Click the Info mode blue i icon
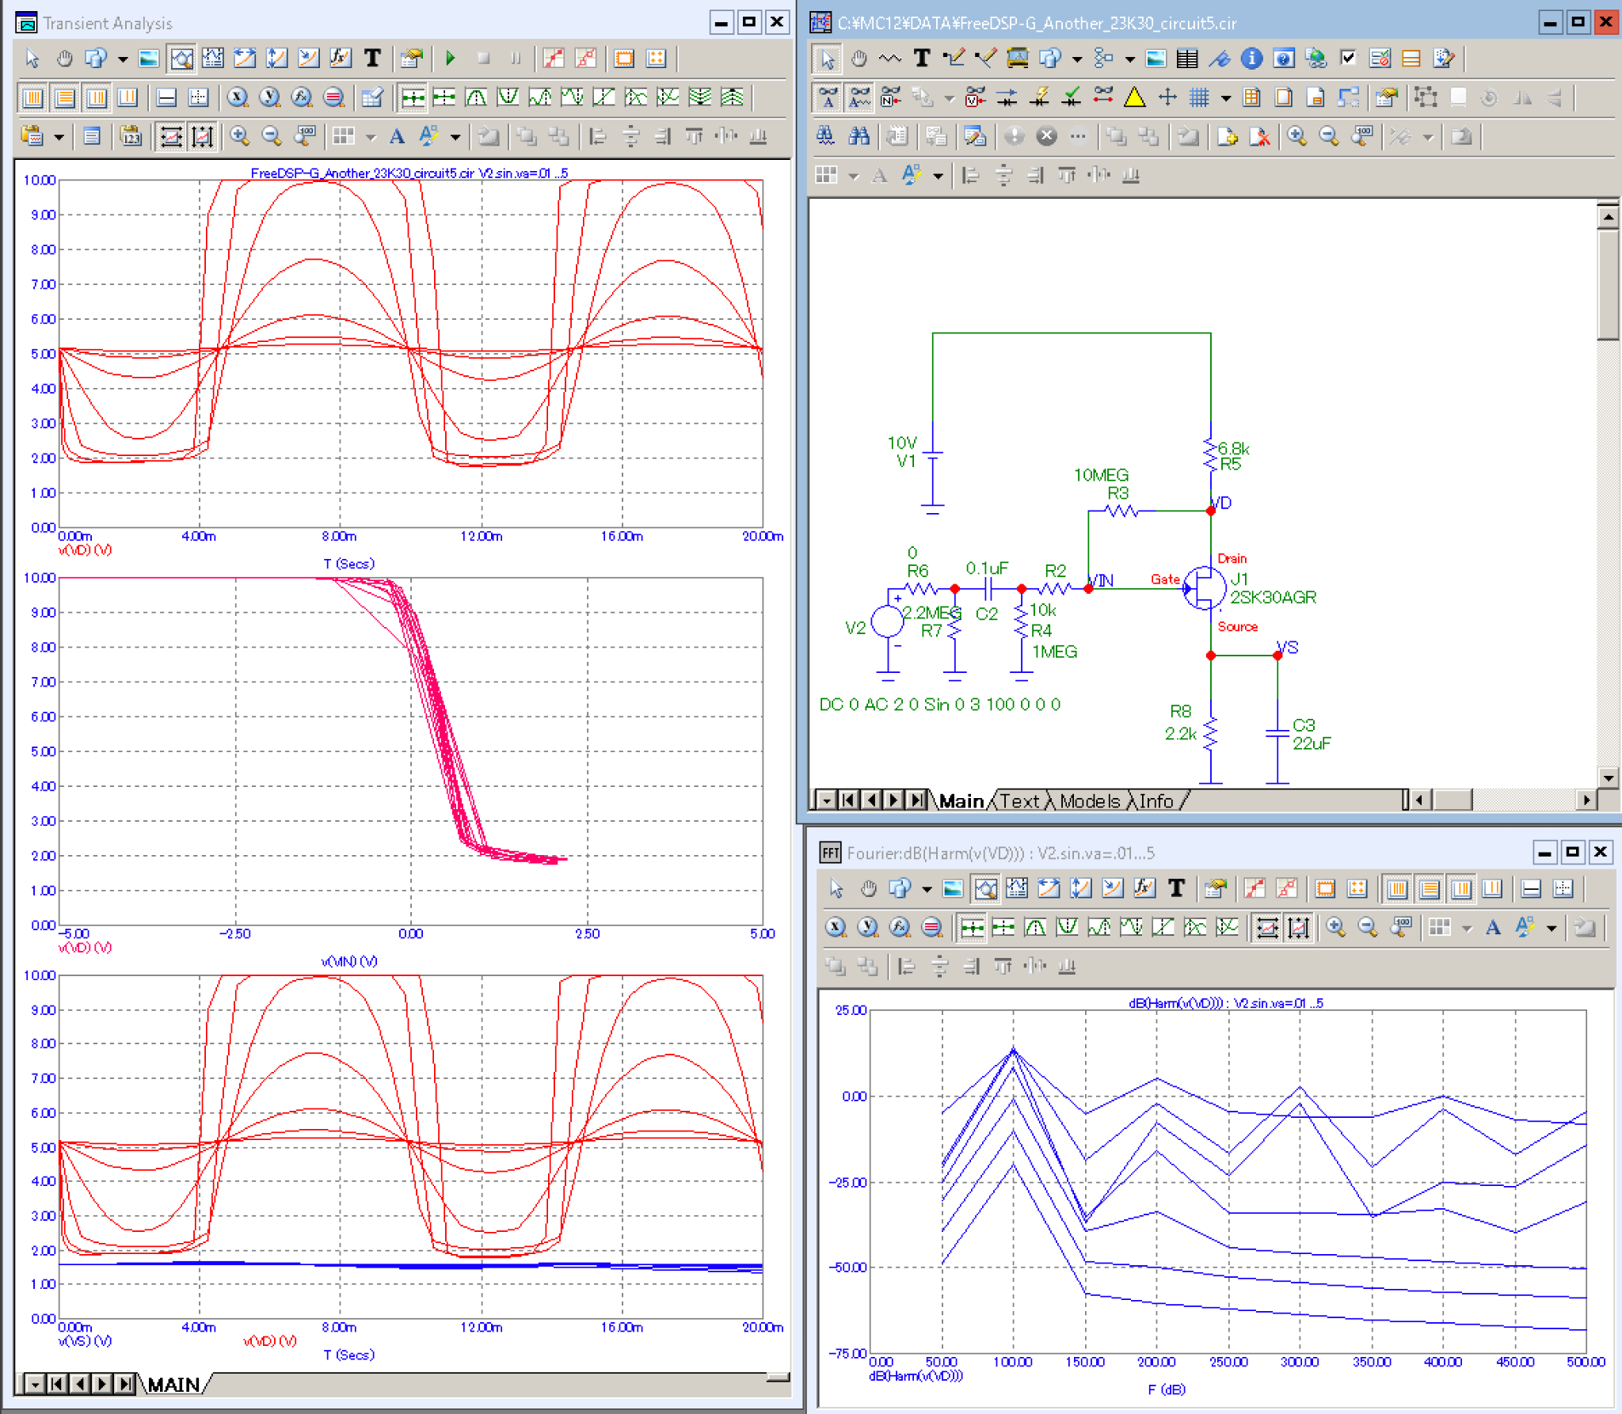 tap(1251, 58)
